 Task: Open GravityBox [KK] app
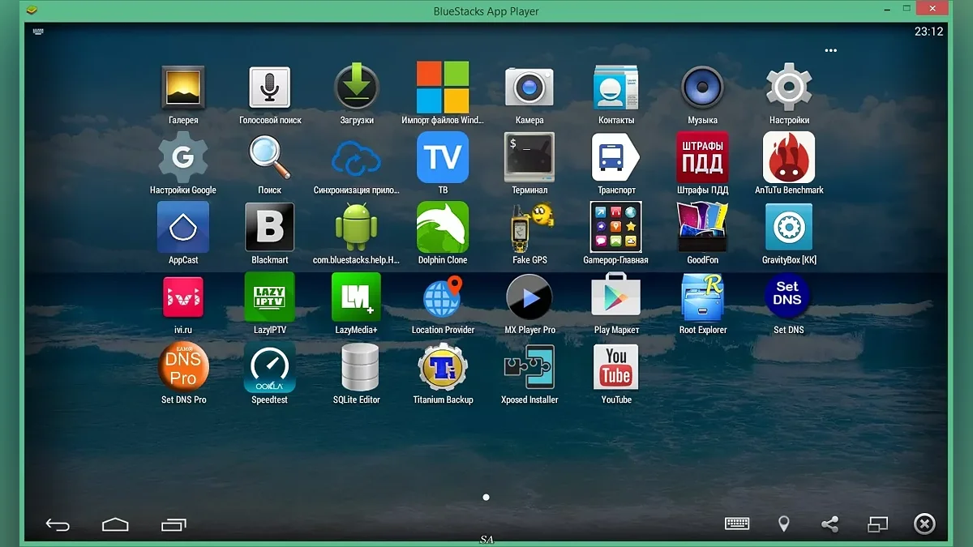click(x=789, y=228)
